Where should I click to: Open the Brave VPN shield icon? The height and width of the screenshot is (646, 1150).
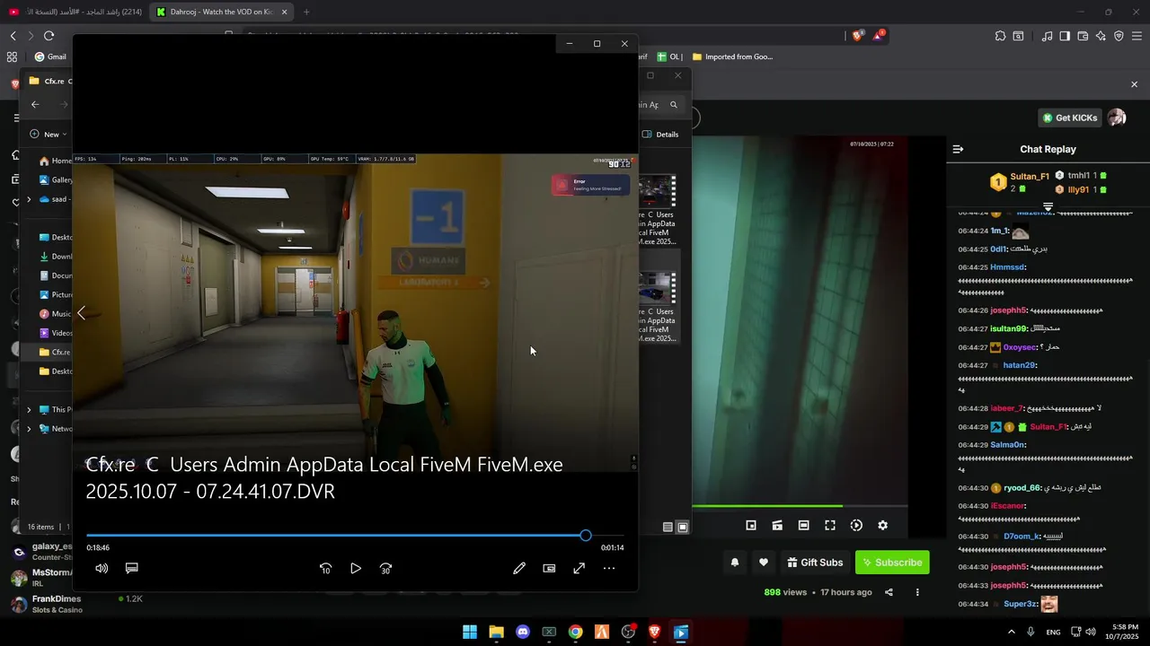tap(1119, 36)
